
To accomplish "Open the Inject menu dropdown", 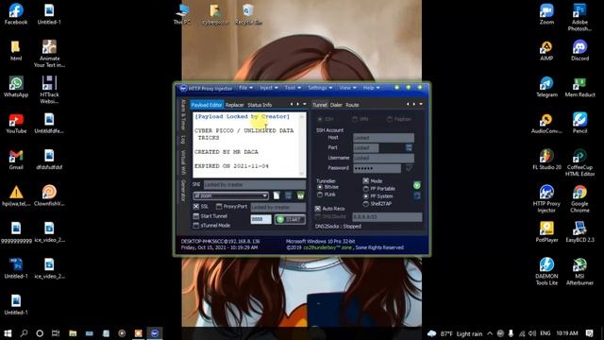I will point(268,88).
